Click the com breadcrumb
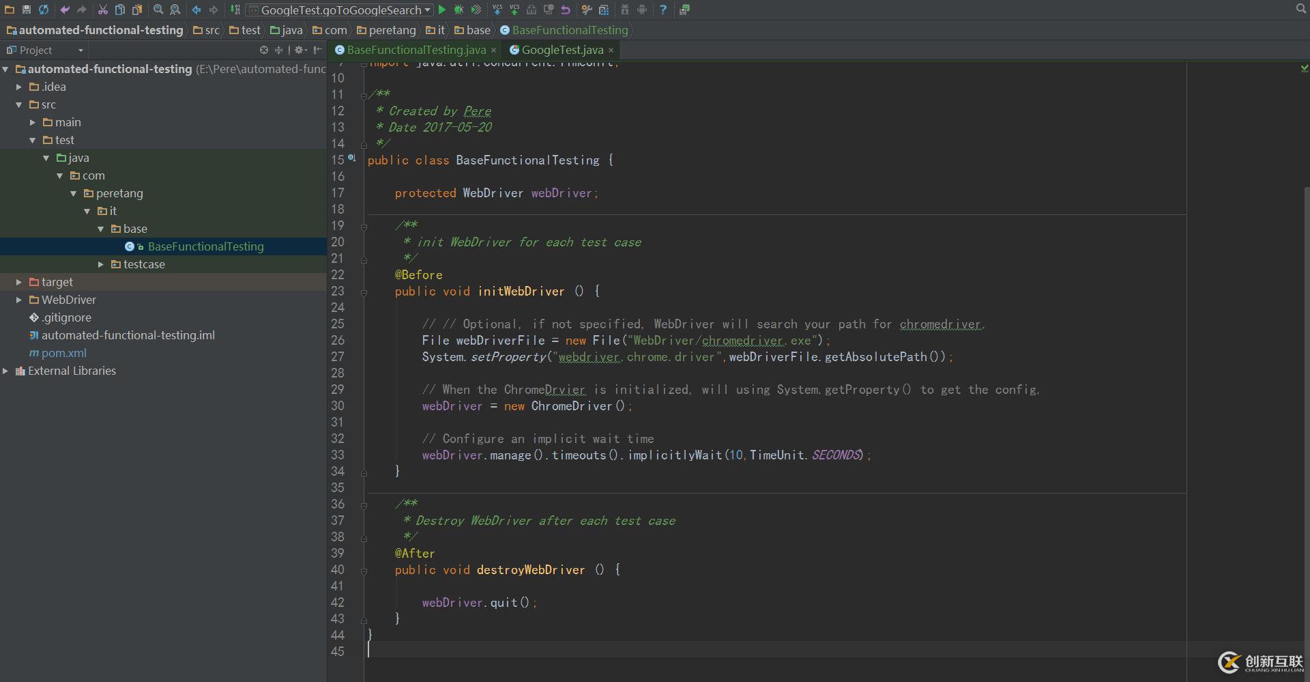Screen dimensions: 1310x682 tap(330, 30)
